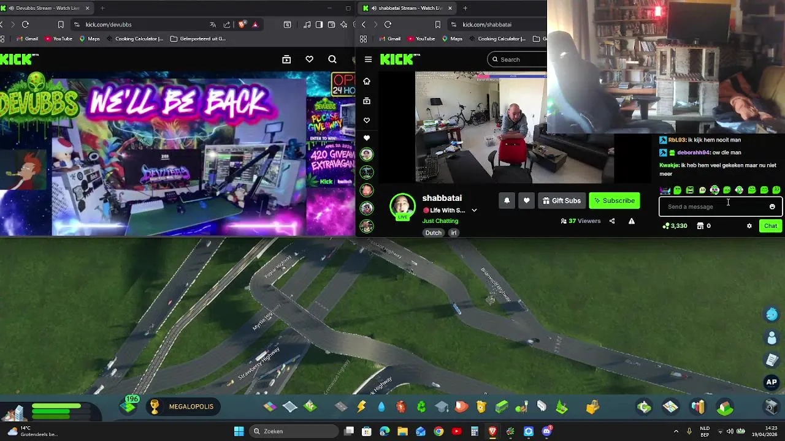Viewport: 785px width, 441px height.
Task: Open Browse in Kick left sidebar
Action: pyautogui.click(x=367, y=100)
